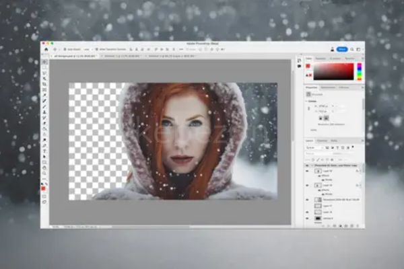Select the Path Selection tool
The width and height of the screenshot is (404, 269).
pos(44,157)
